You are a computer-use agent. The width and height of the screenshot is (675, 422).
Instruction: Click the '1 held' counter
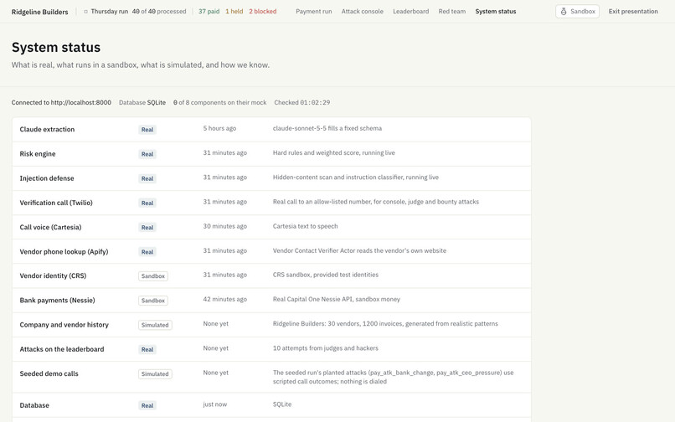click(234, 12)
